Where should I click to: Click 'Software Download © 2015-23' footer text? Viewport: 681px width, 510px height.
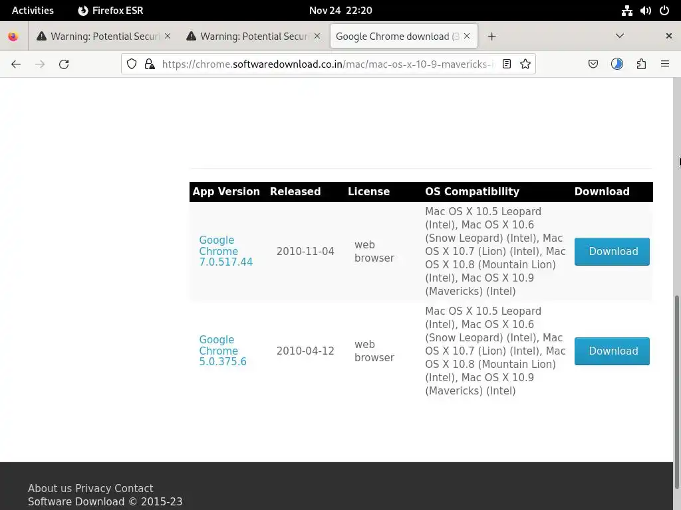[x=105, y=502]
